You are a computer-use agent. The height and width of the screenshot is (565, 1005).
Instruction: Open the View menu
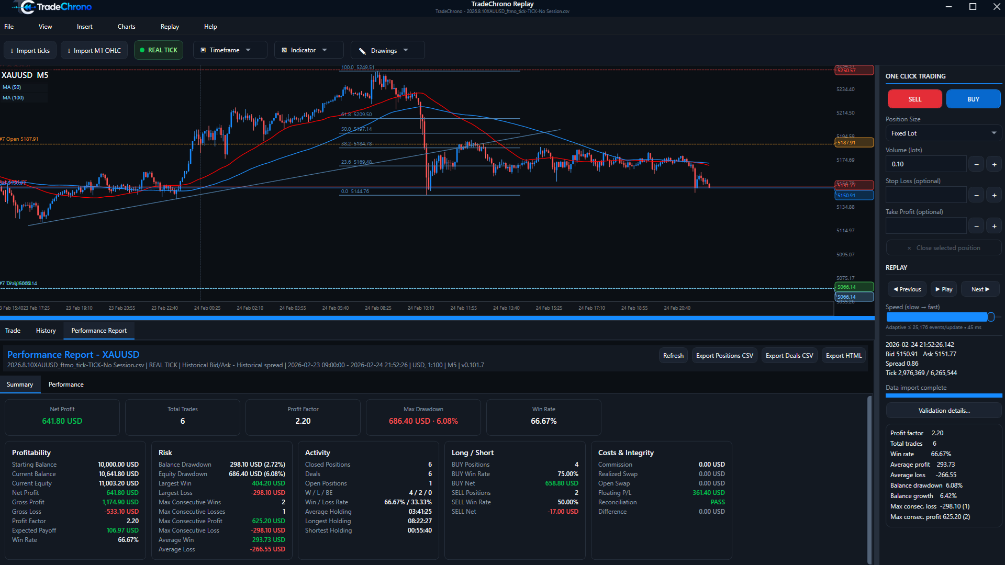[46, 27]
